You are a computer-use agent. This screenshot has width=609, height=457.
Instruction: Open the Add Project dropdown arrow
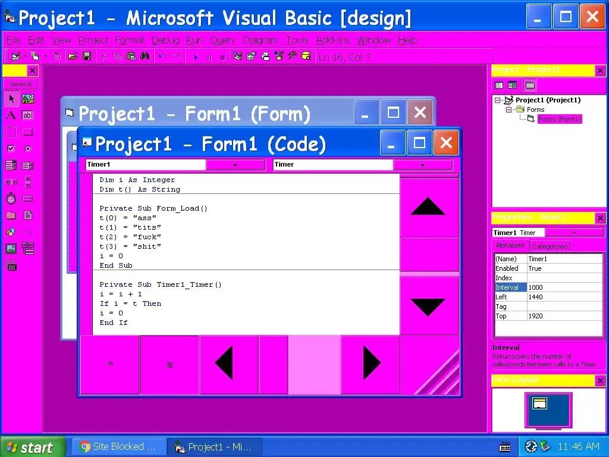pyautogui.click(x=25, y=57)
